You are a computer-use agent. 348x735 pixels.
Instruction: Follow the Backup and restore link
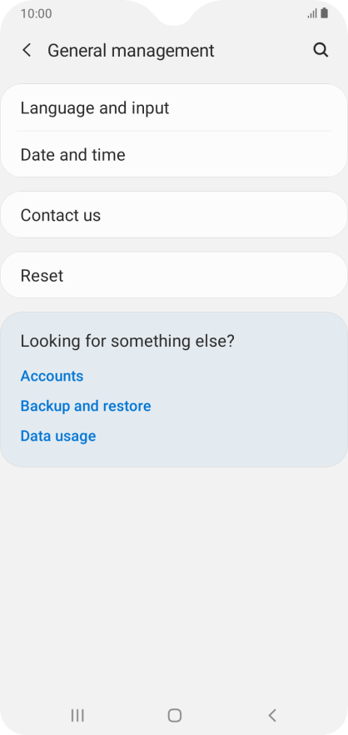tap(86, 406)
